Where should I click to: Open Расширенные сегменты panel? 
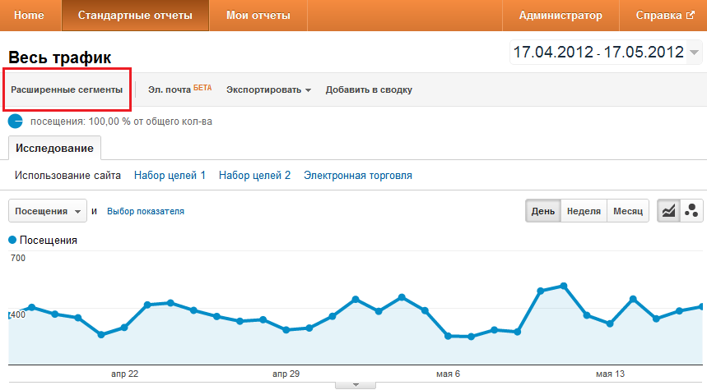tap(67, 89)
